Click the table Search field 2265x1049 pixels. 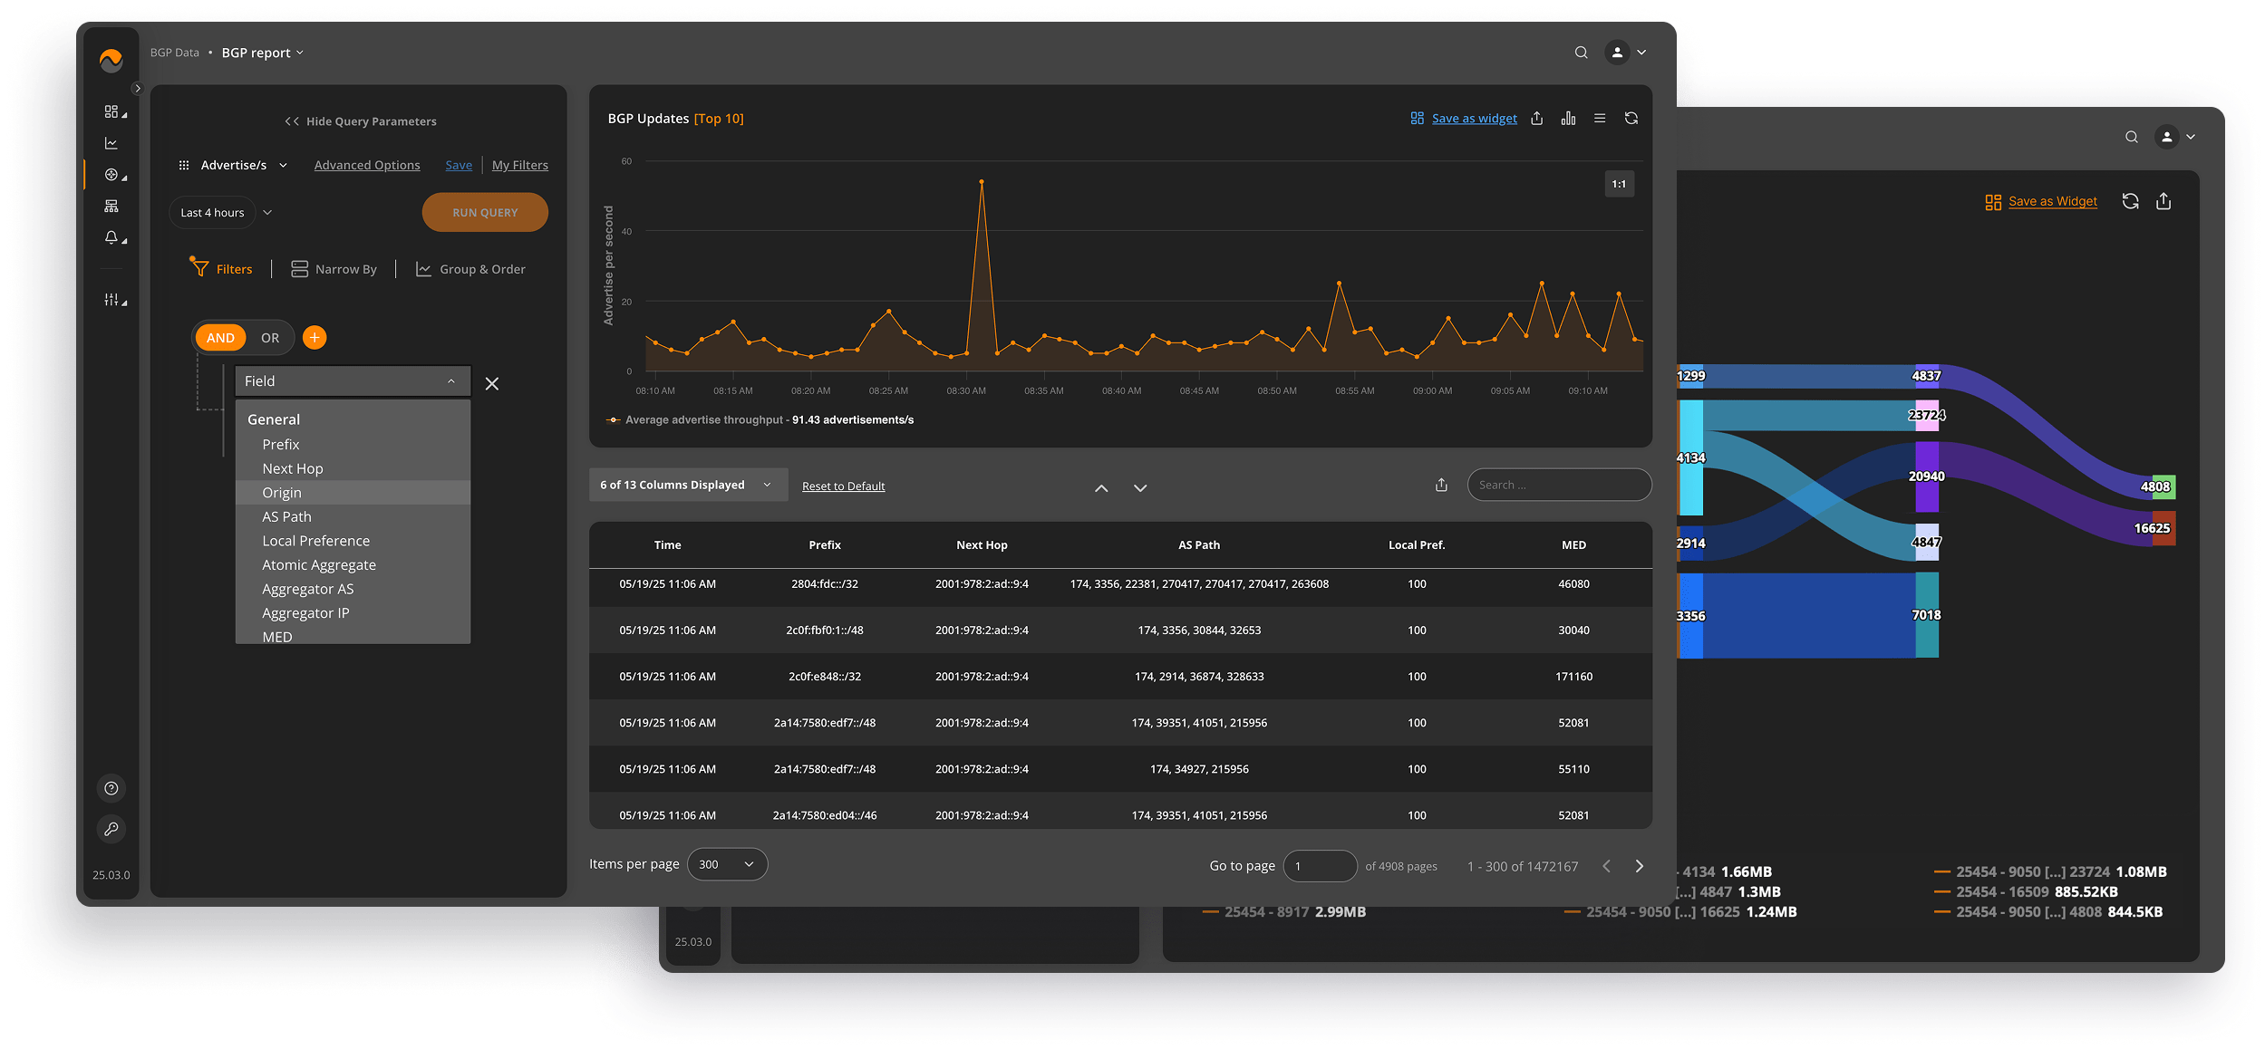(1559, 486)
